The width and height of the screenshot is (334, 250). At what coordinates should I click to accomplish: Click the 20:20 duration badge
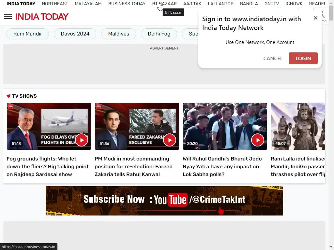192,144
